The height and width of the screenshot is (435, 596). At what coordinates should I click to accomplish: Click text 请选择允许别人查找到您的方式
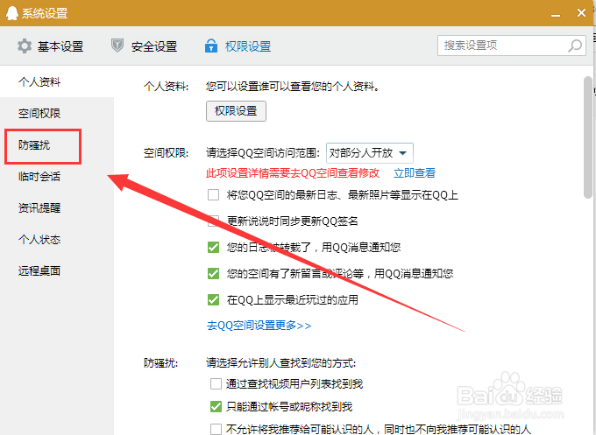[x=280, y=363]
